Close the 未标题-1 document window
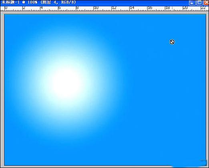The width and height of the screenshot is (209, 168). [x=206, y=2]
